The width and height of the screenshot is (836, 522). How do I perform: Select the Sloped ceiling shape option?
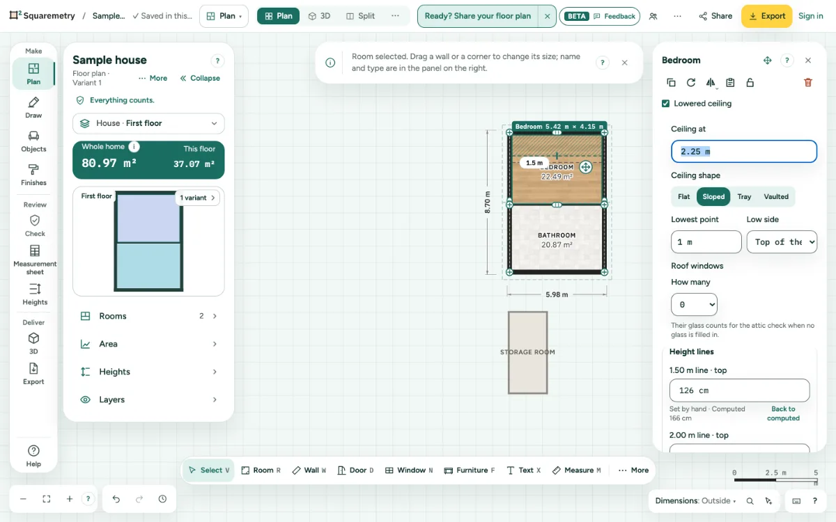pyautogui.click(x=713, y=197)
